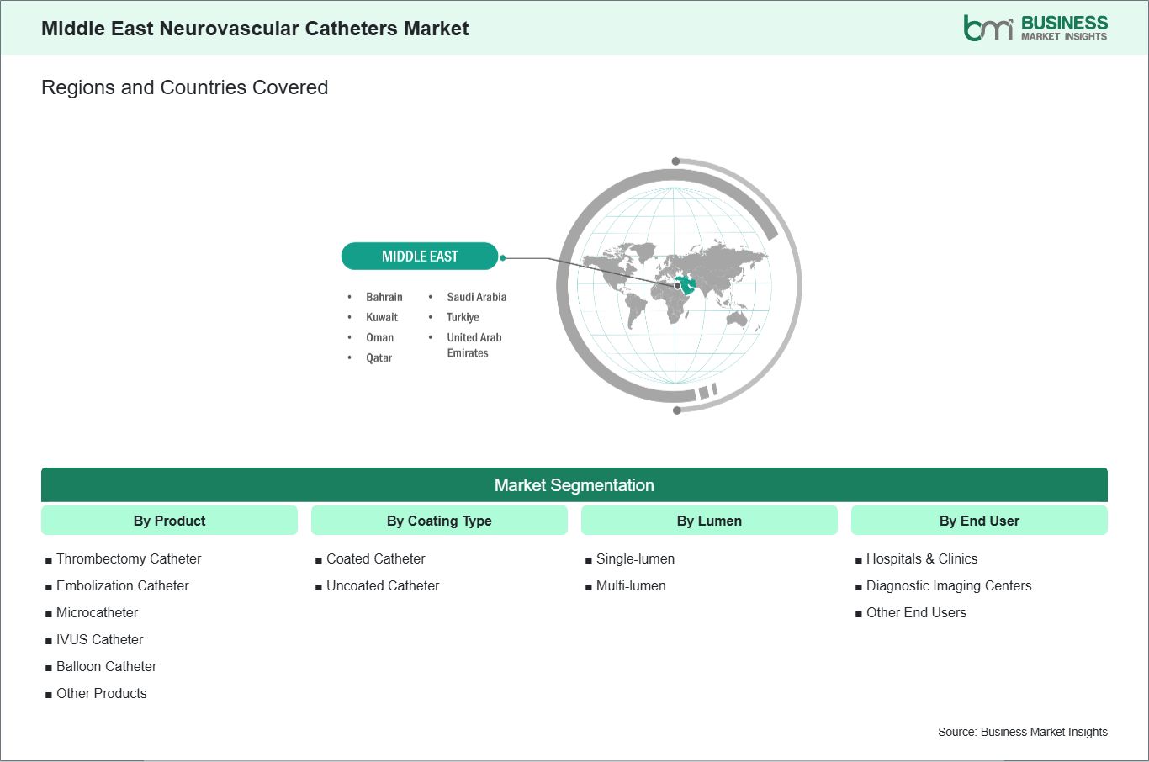Screen dimensions: 1149x762
Task: Click Diagnostic Imaging Centers item
Action: click(x=948, y=585)
